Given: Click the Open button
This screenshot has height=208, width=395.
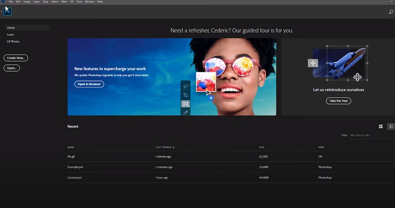Looking at the screenshot, I should click(x=11, y=68).
